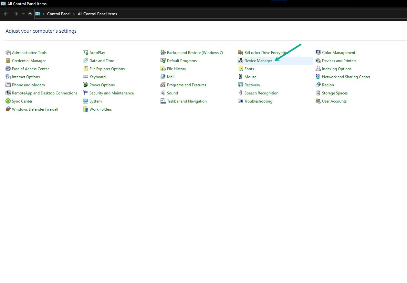Click the Credential Manager safe icon
407x283 pixels.
pos(8,60)
